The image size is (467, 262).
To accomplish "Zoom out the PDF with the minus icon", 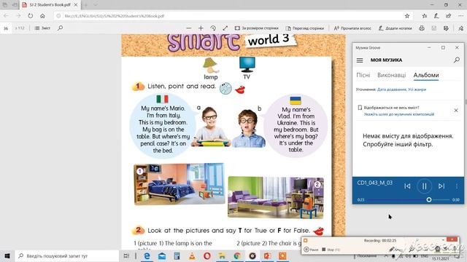I will (188, 28).
